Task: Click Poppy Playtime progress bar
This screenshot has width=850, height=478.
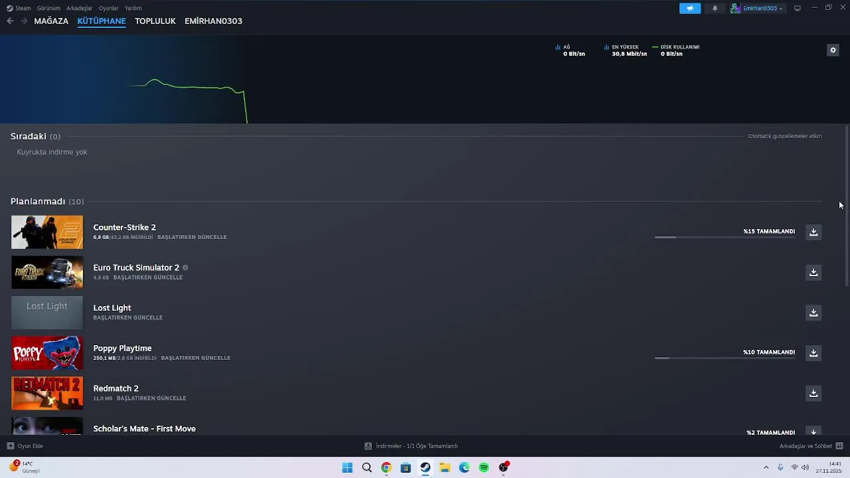Action: (724, 358)
